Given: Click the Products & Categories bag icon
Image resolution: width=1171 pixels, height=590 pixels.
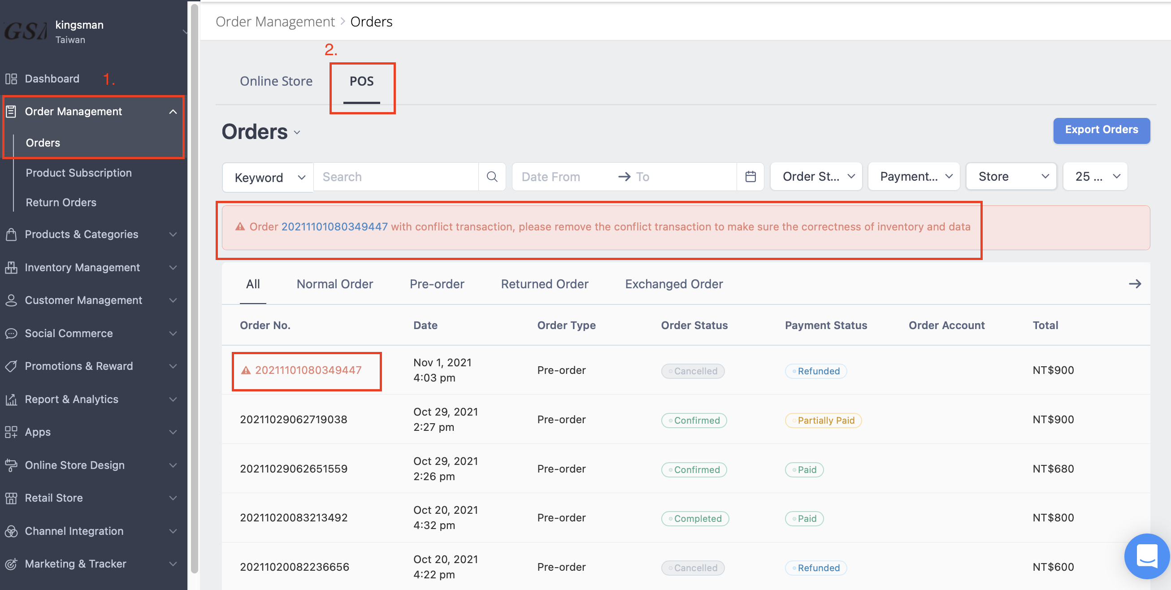Looking at the screenshot, I should (11, 234).
